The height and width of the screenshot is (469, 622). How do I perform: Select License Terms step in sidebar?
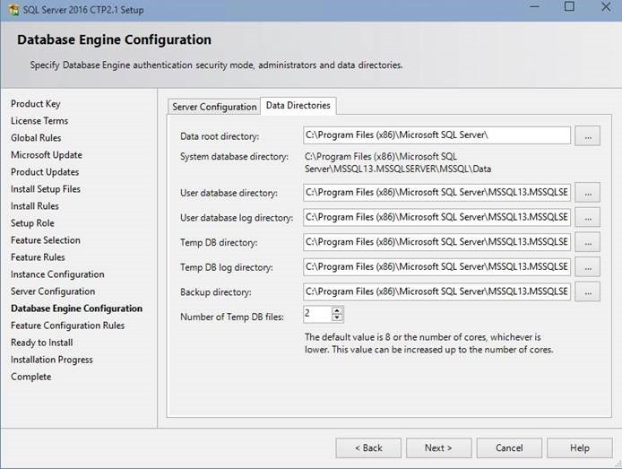[x=39, y=121]
